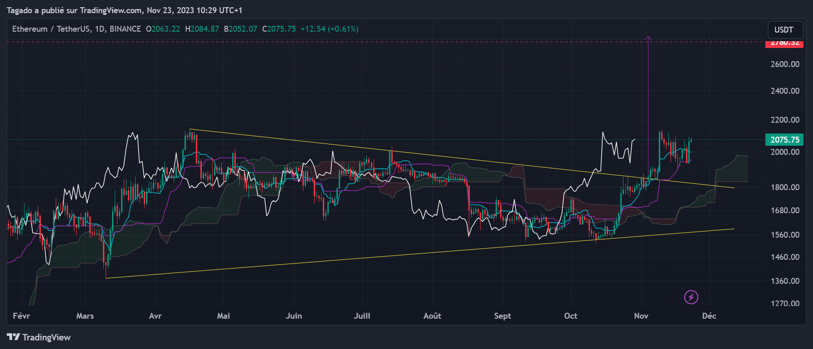Image resolution: width=813 pixels, height=349 pixels.
Task: Click the open value O2063.22
Action: pos(163,29)
